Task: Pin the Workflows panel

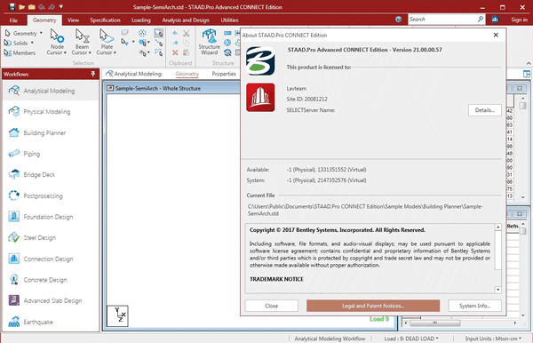Action: point(92,74)
